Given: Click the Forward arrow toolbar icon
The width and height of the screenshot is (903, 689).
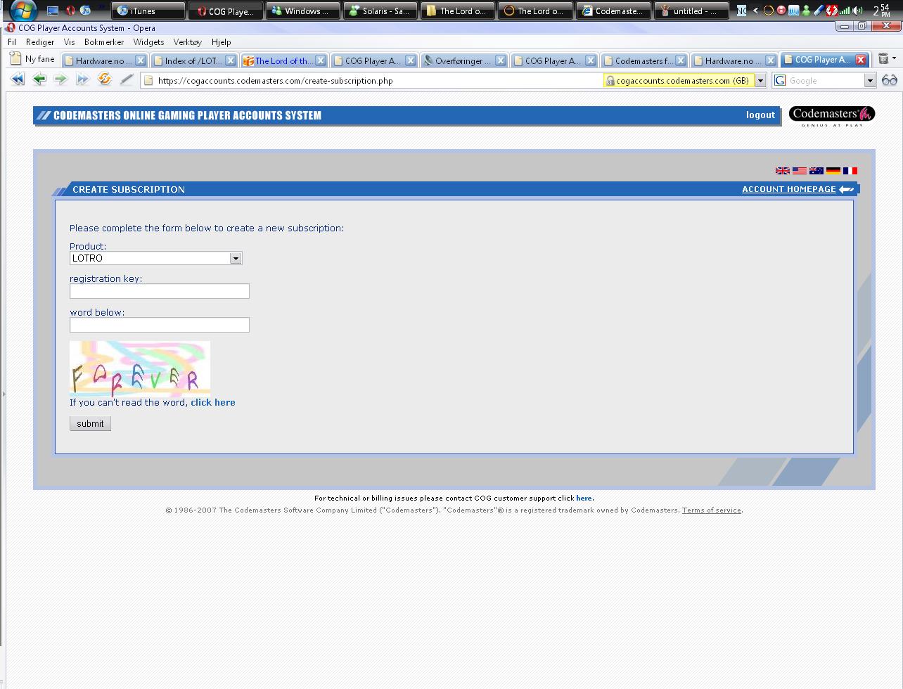Looking at the screenshot, I should [61, 79].
